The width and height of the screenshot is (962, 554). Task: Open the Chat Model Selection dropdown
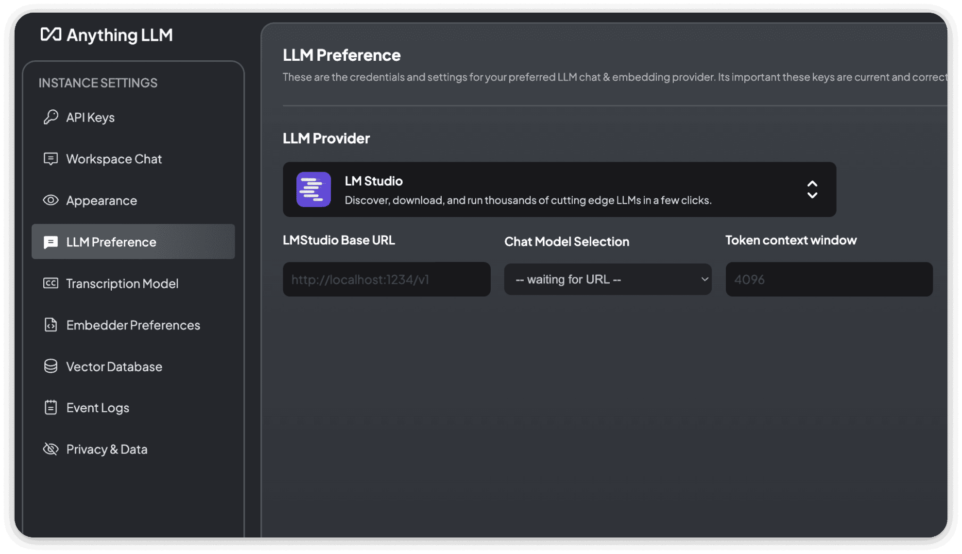pos(607,279)
